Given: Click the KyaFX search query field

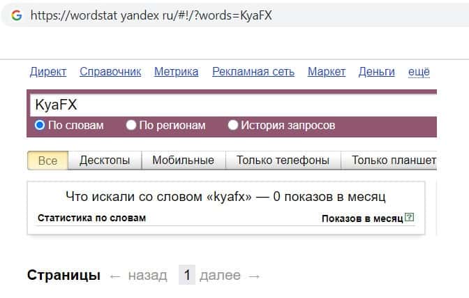Looking at the screenshot, I should [233, 105].
